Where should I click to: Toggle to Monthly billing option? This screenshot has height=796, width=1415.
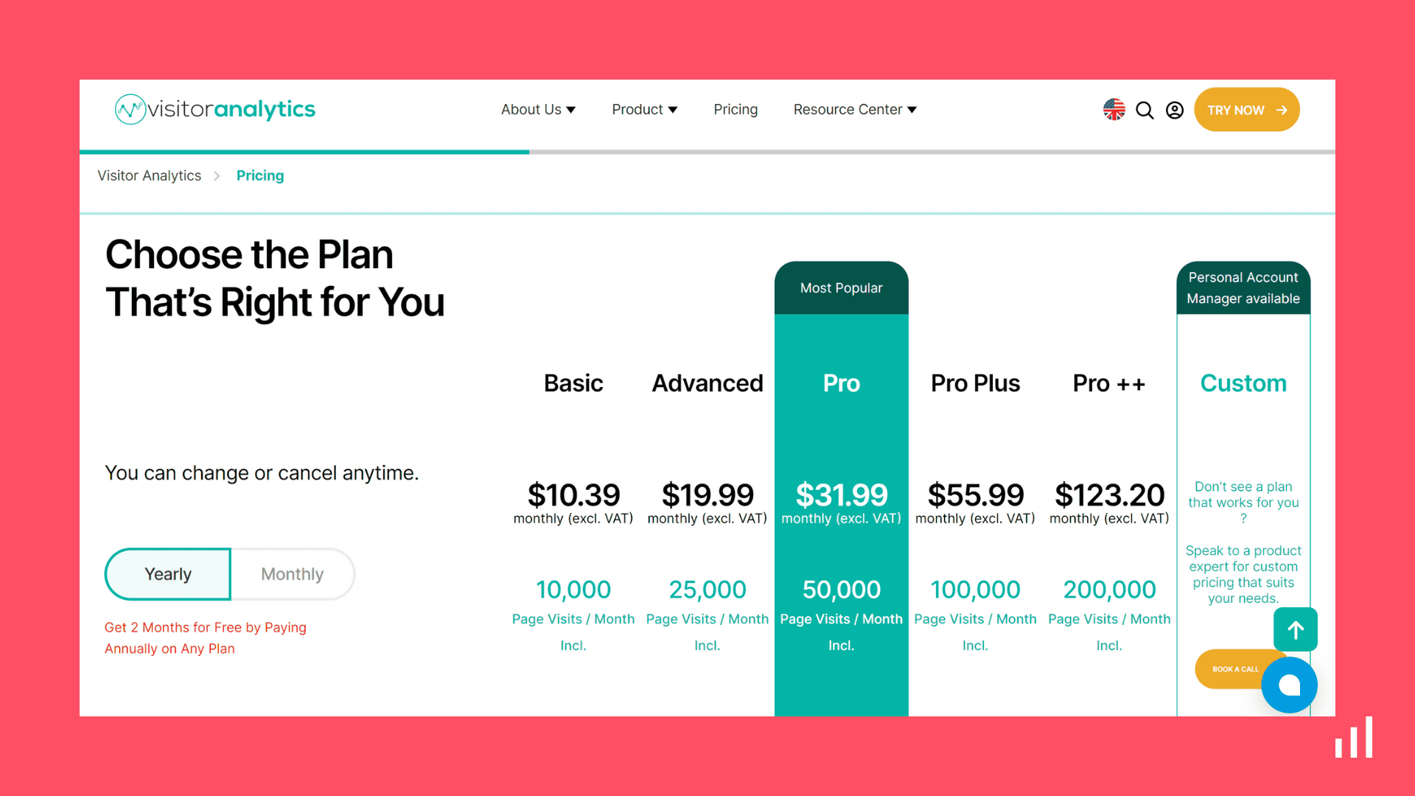click(292, 573)
